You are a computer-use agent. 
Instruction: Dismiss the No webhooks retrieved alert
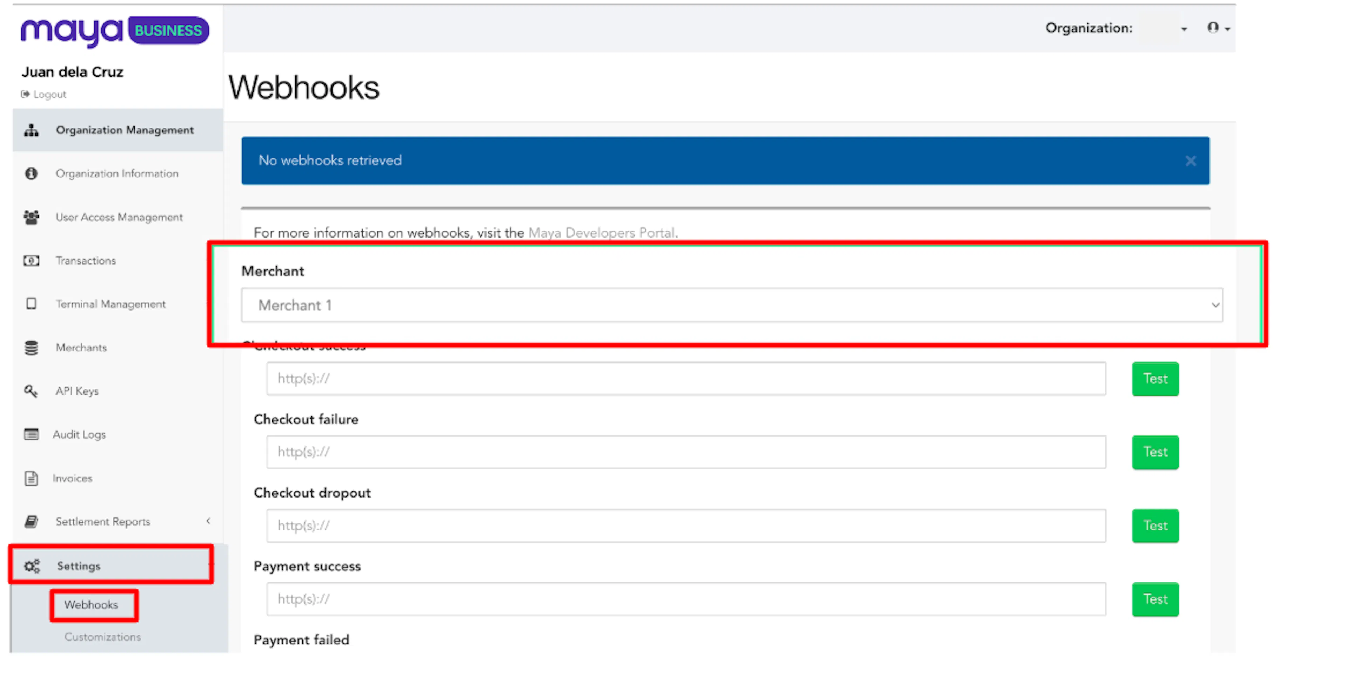tap(1191, 161)
